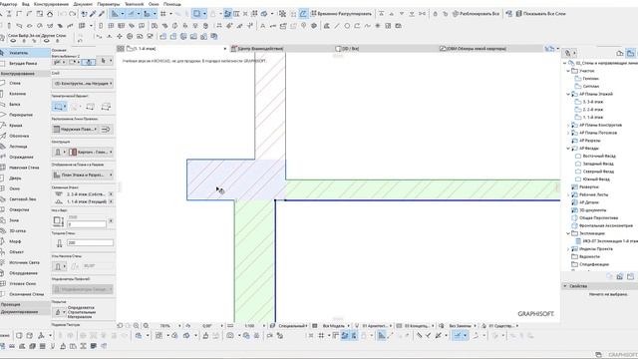Open the Конструирование menu in the menu bar

coord(51,4)
